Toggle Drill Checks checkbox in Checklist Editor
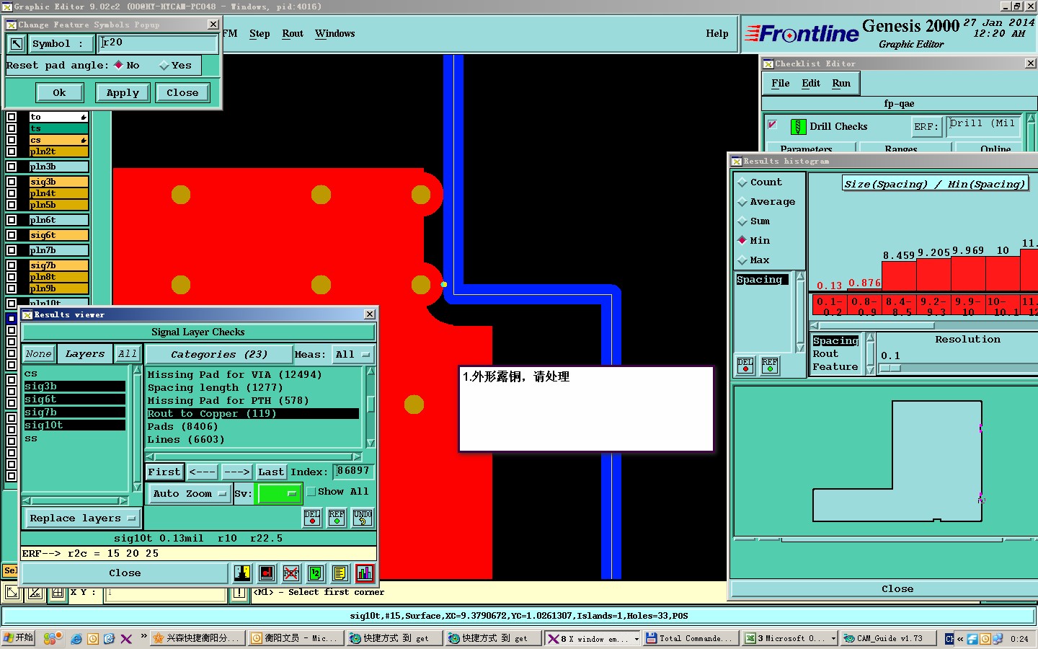This screenshot has width=1038, height=649. (773, 124)
